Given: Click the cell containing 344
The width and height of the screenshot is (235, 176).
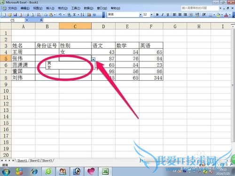Looking at the screenshot, I should tap(151, 77).
